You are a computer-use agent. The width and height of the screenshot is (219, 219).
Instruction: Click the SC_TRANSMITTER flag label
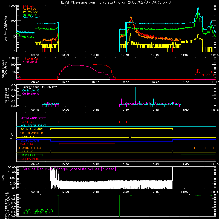32,133
